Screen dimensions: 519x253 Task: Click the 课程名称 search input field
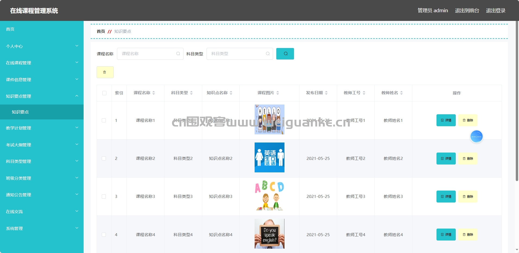point(150,54)
